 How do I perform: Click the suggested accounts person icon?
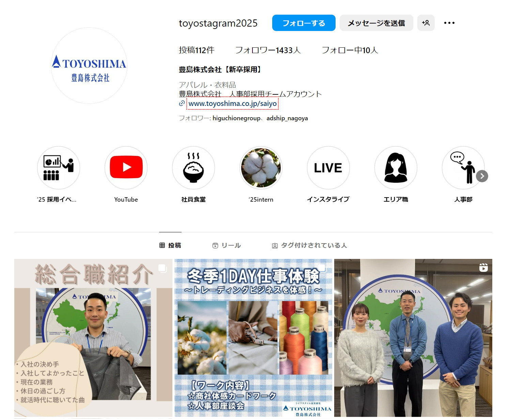[426, 22]
